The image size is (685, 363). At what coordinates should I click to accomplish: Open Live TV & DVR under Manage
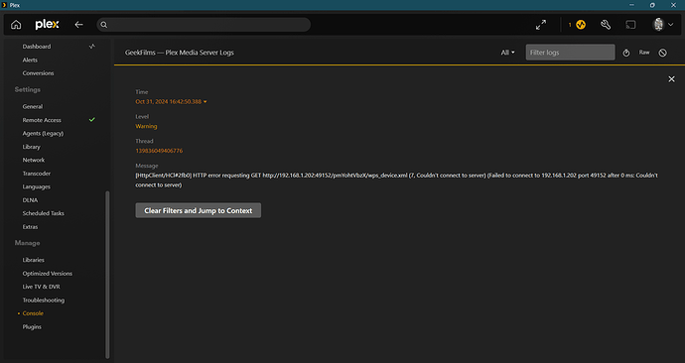(41, 287)
